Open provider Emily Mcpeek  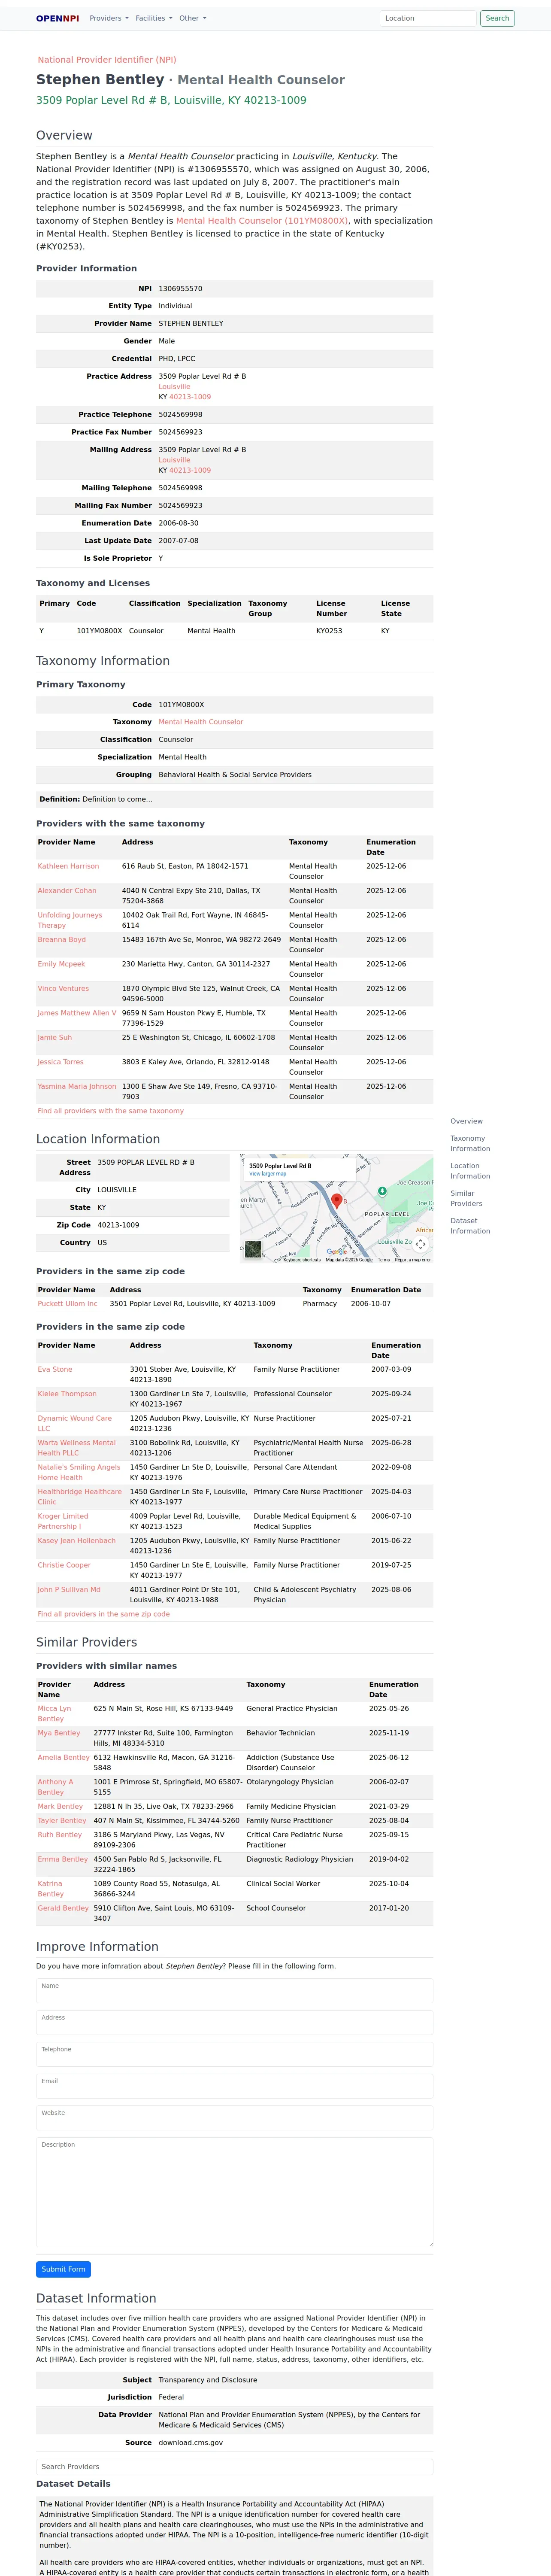61,964
